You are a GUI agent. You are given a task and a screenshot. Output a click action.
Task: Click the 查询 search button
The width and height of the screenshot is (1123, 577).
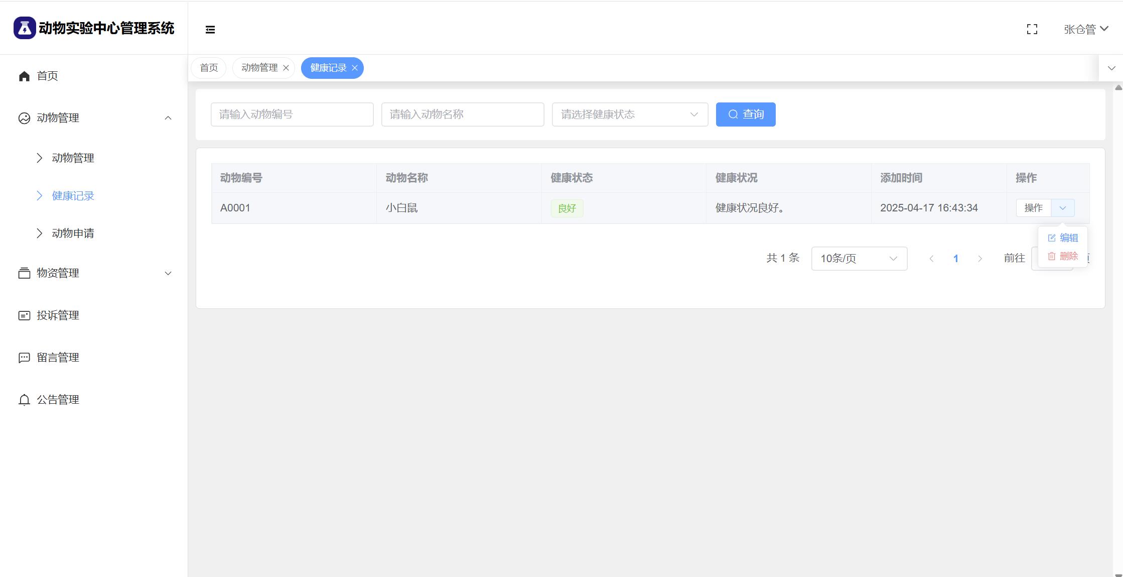(745, 114)
